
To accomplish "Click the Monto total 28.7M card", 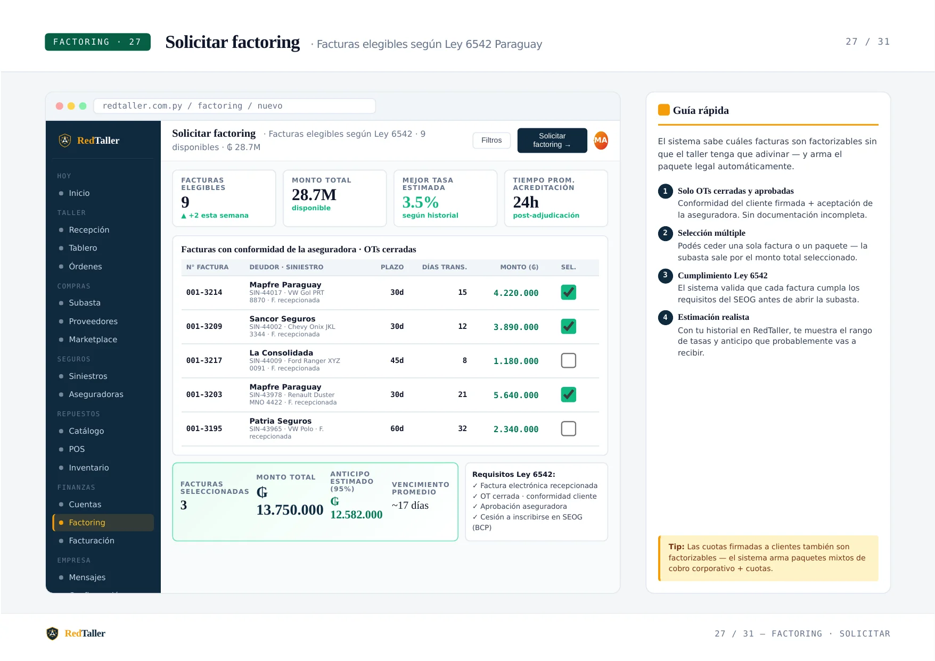I will coord(334,199).
